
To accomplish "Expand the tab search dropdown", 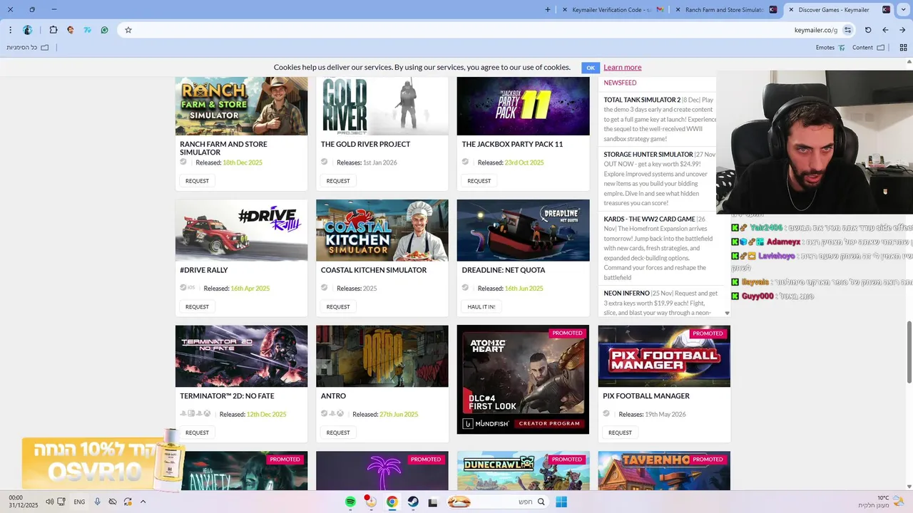I will tap(903, 10).
